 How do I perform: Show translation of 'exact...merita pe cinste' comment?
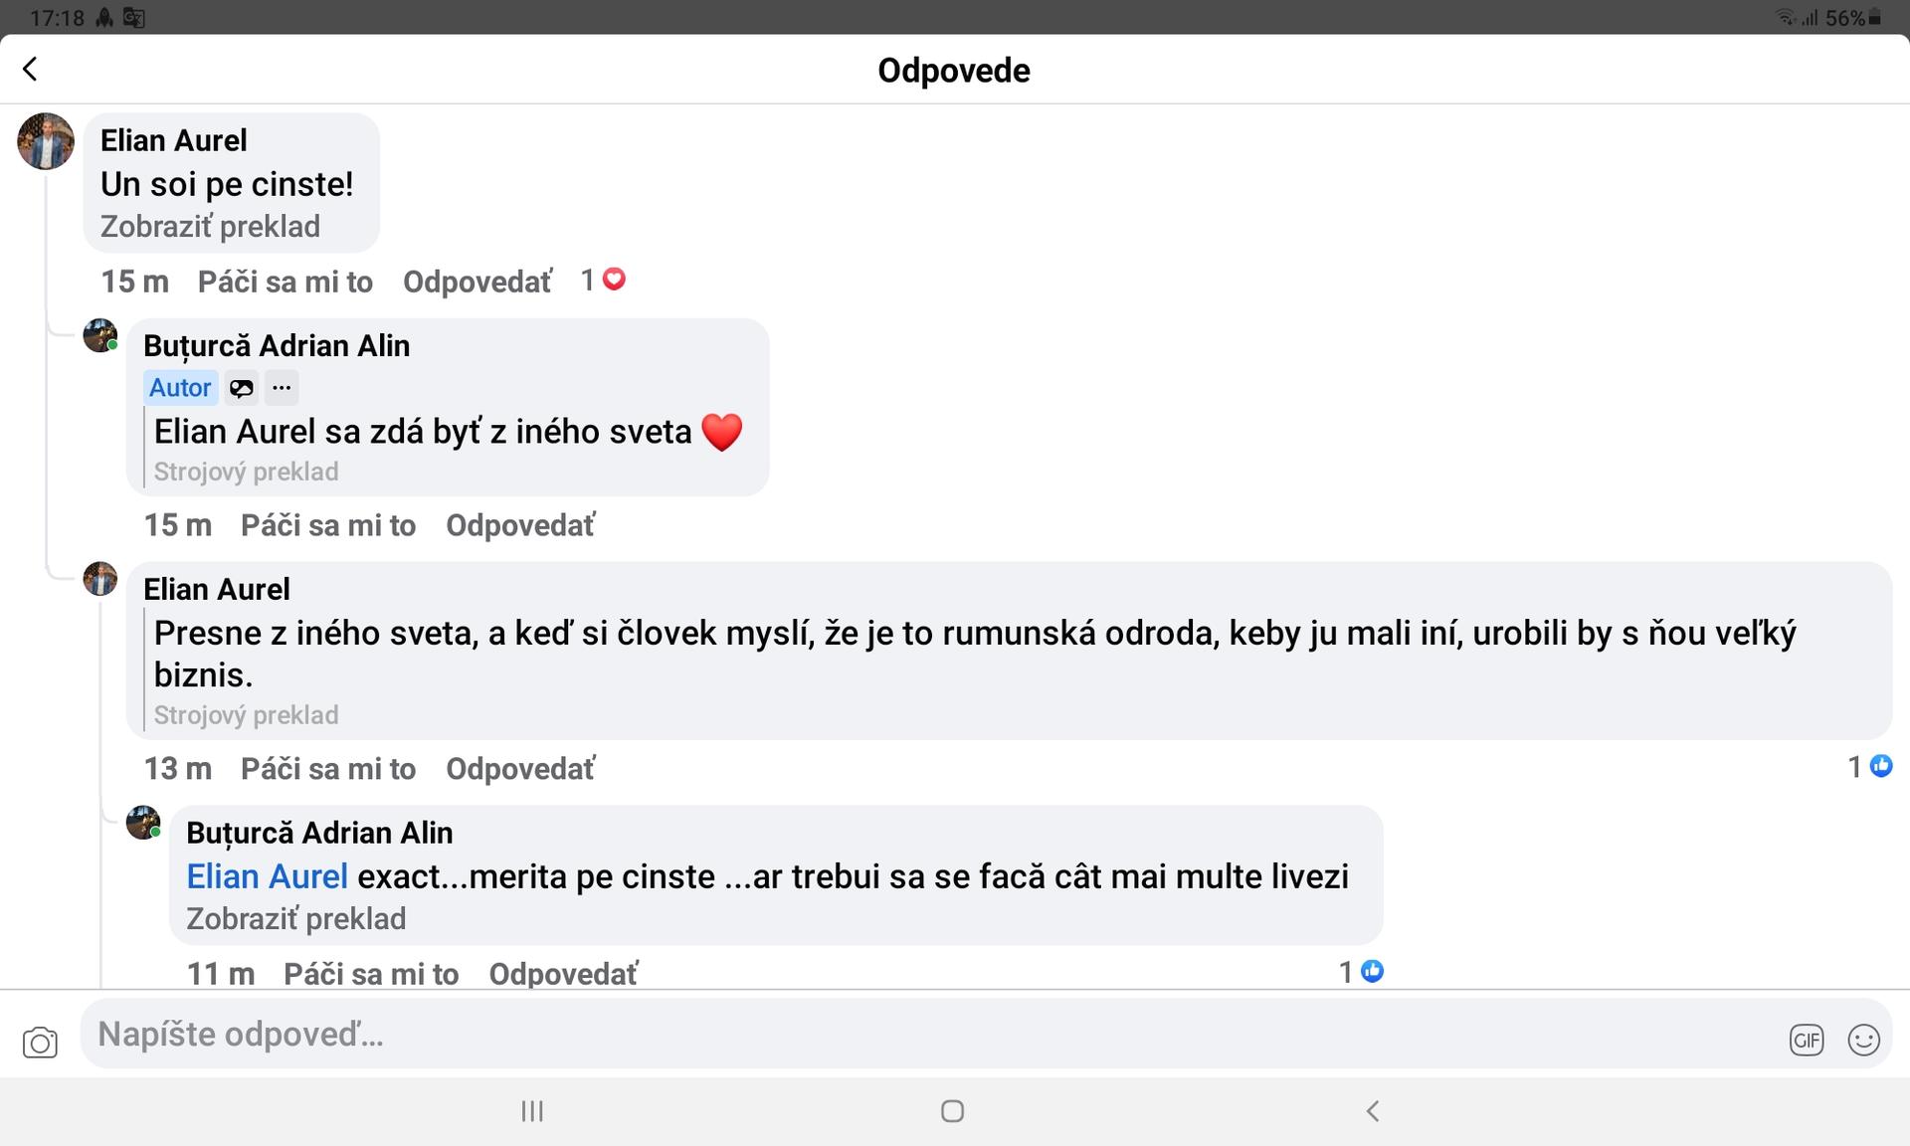click(296, 918)
